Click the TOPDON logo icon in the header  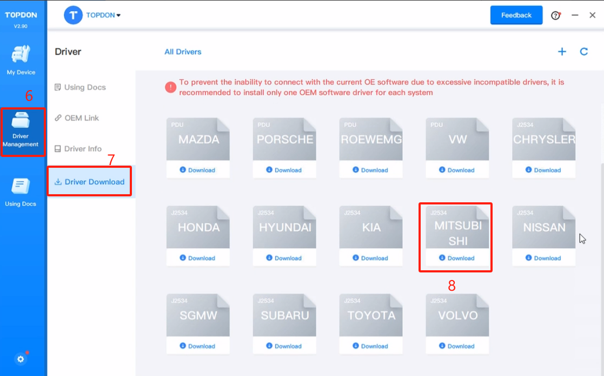pyautogui.click(x=73, y=15)
